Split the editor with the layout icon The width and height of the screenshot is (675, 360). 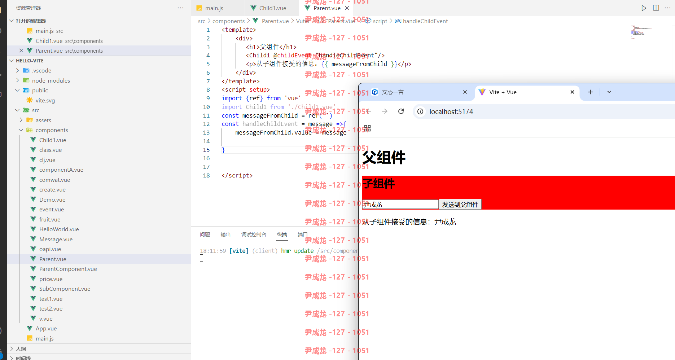[x=656, y=8]
